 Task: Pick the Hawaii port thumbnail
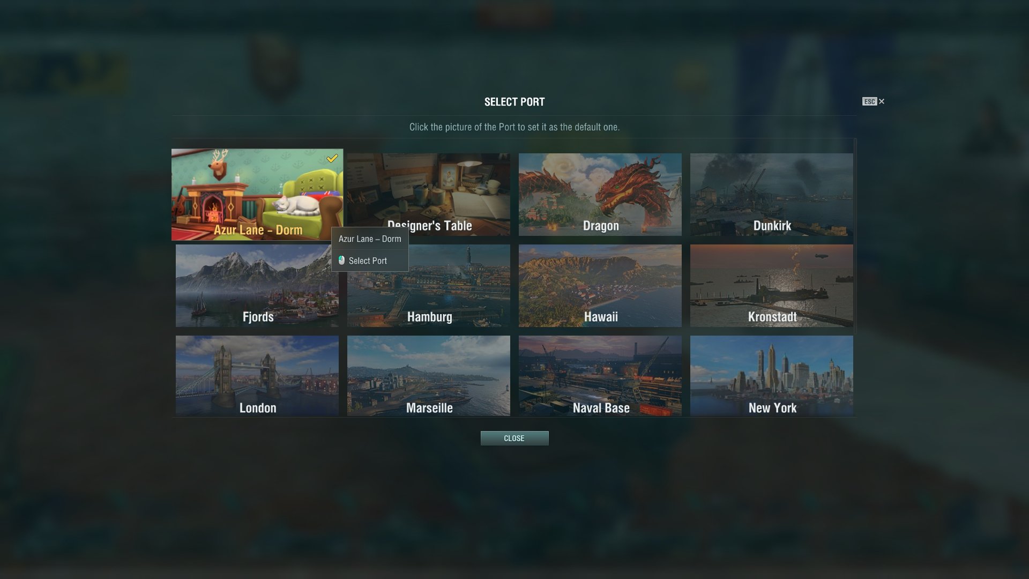600,286
